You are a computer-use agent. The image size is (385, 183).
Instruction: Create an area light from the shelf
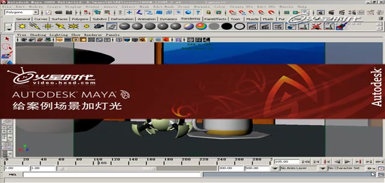(x=73, y=26)
